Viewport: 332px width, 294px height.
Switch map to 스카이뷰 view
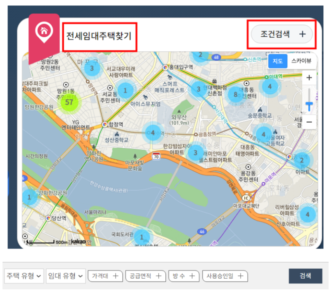(301, 61)
